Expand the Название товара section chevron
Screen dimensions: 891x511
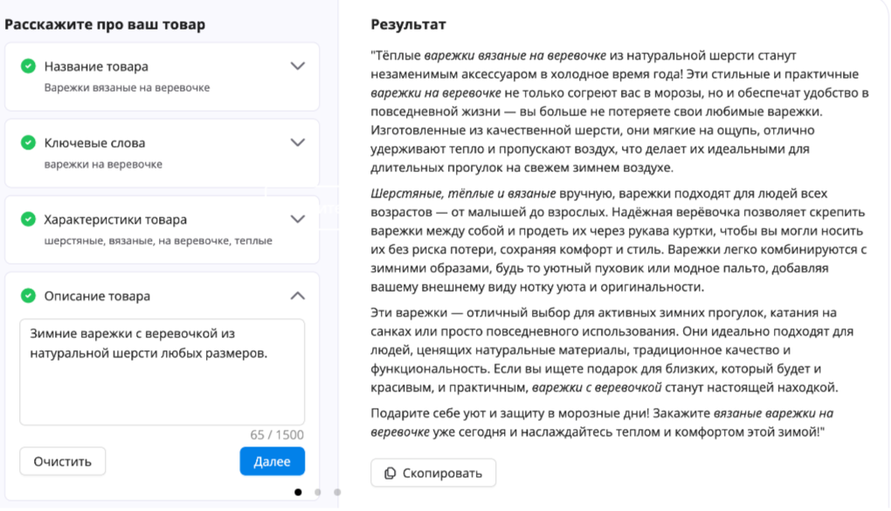tap(297, 66)
